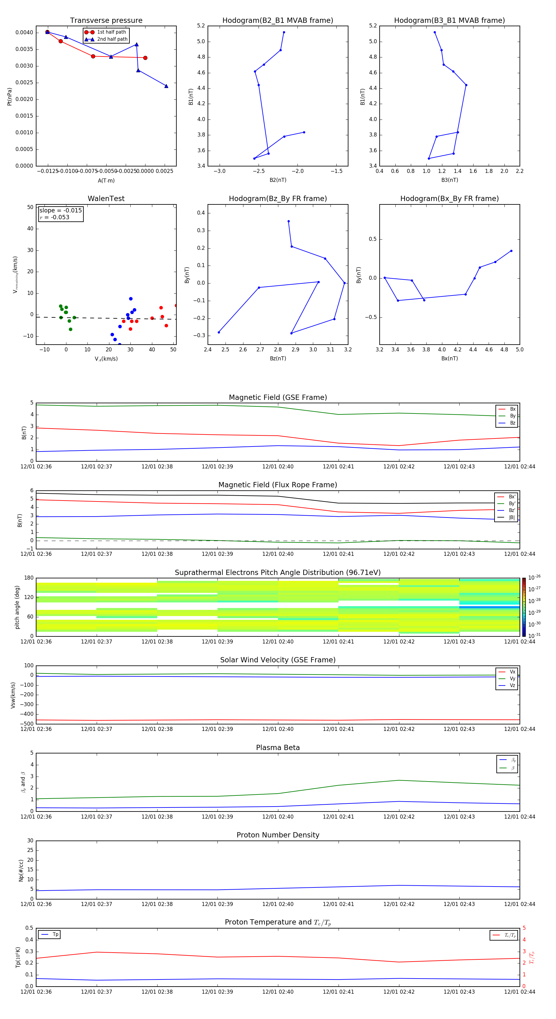Click the 'Np(#/cc)' axis label

click(21, 870)
